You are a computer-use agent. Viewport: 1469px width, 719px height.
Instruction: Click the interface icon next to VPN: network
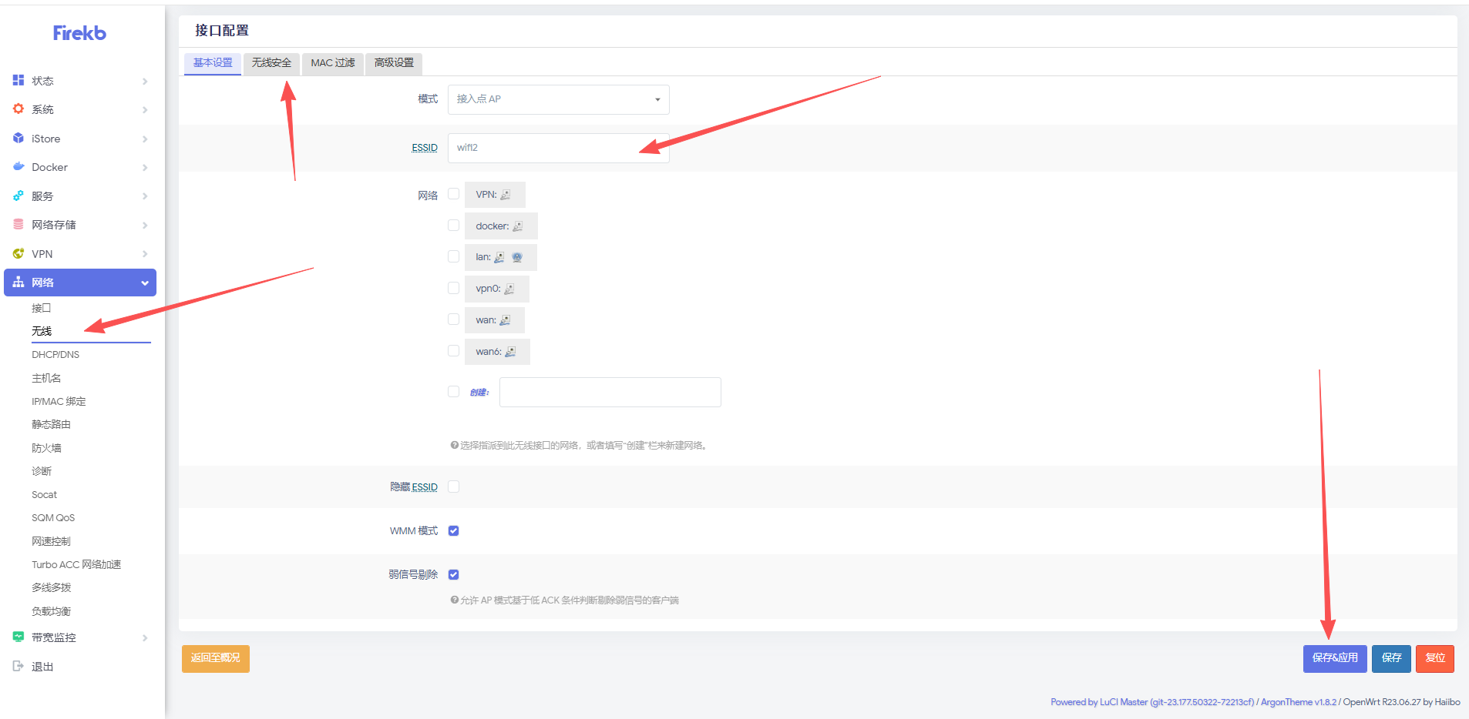coord(506,195)
